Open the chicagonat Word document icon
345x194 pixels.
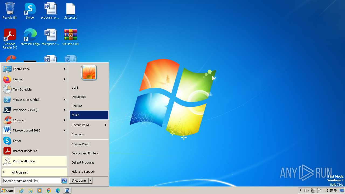click(50, 37)
